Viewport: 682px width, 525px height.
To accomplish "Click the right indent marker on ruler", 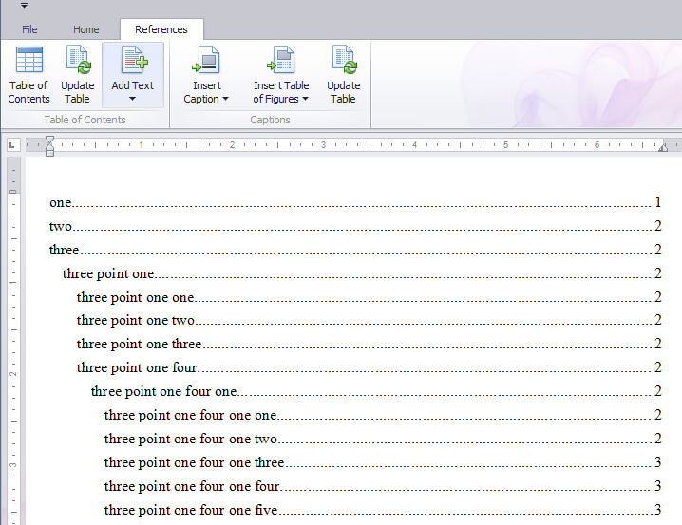I will coord(662,148).
